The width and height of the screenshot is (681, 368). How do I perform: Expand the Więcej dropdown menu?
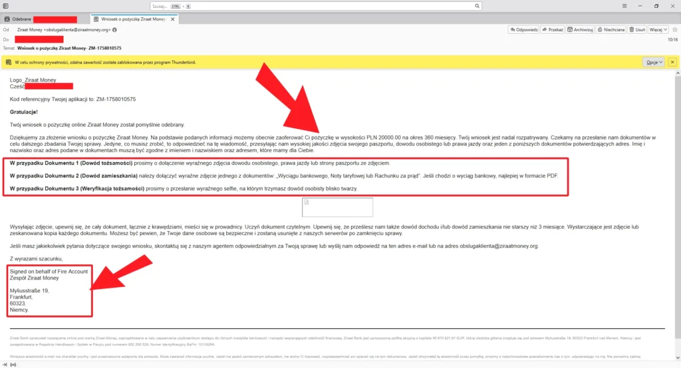tap(658, 30)
